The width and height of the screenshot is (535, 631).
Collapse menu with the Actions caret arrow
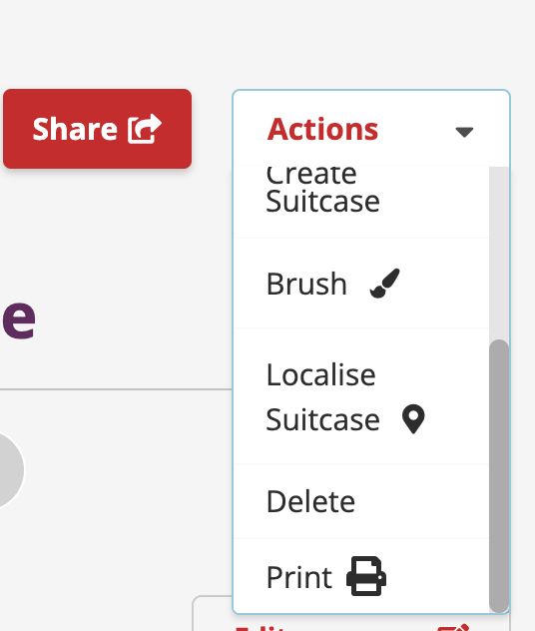[464, 132]
